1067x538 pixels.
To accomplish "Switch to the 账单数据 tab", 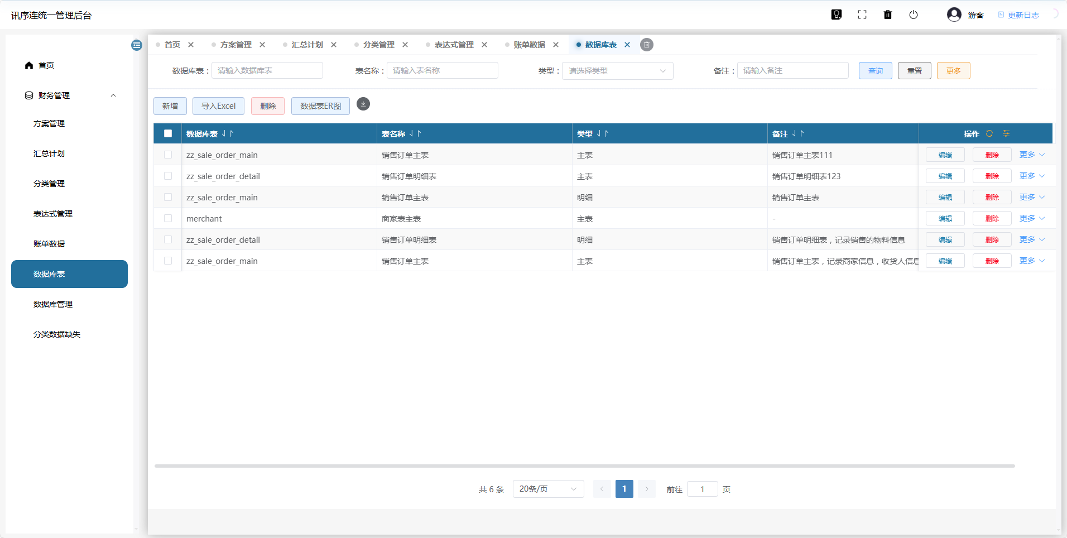I will click(x=529, y=45).
